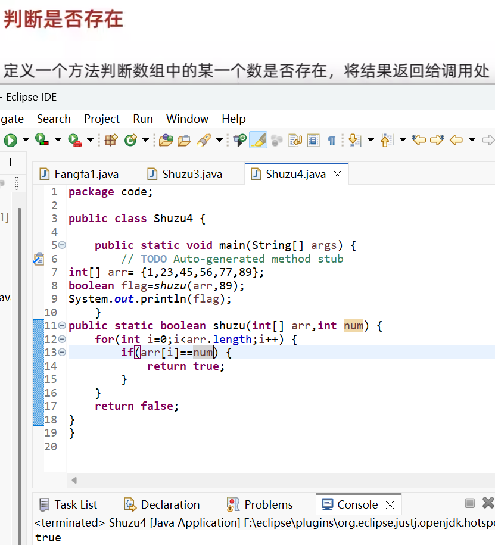Click the Skip All Breakpoints-style debug icon
This screenshot has width=495, height=545.
click(240, 140)
